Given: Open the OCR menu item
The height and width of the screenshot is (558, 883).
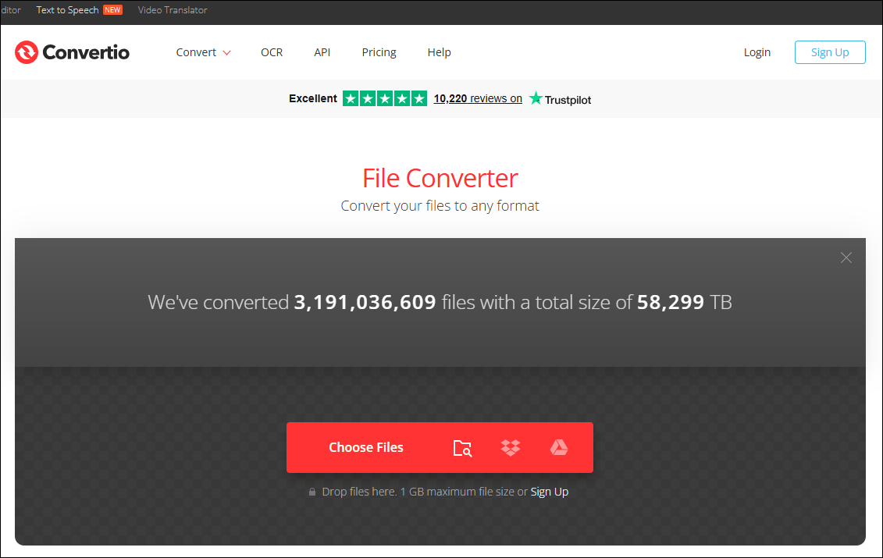Looking at the screenshot, I should pos(272,52).
